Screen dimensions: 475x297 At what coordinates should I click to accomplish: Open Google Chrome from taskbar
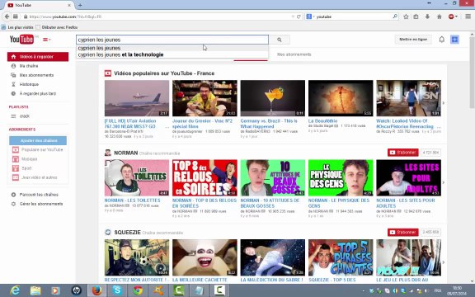tap(138, 290)
